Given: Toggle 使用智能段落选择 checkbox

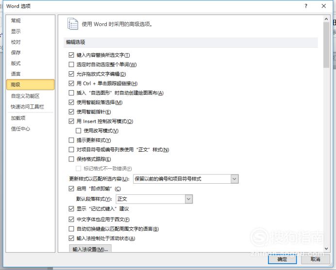Looking at the screenshot, I should (71, 102).
